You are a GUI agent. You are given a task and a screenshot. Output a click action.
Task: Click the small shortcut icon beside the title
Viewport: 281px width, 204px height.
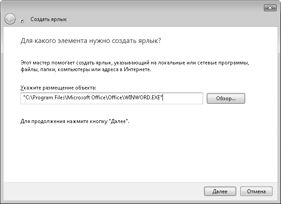[23, 20]
